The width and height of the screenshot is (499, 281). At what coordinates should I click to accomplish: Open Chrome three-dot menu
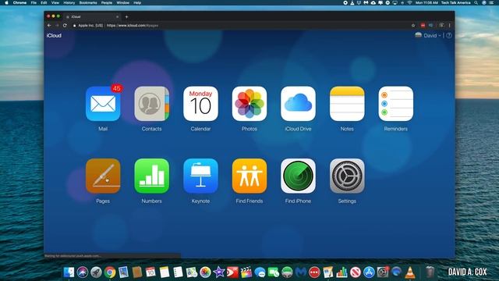tap(450, 26)
